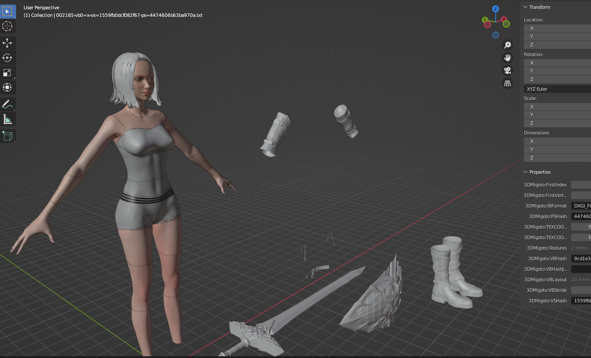Click the Pan view hand icon

[x=507, y=57]
